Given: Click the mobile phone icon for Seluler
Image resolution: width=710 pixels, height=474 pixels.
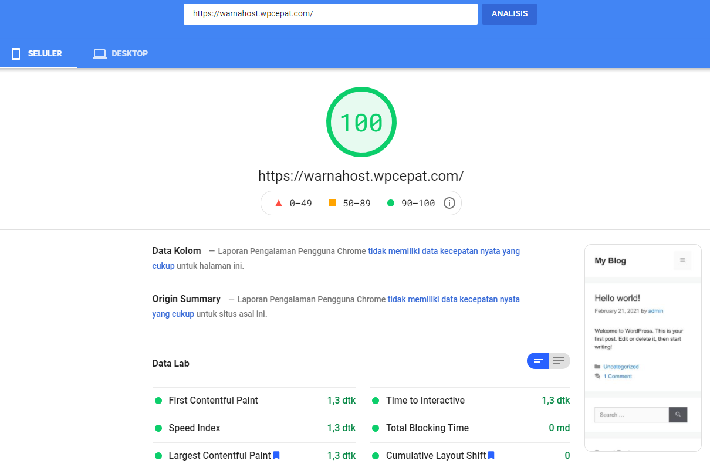Looking at the screenshot, I should [16, 54].
